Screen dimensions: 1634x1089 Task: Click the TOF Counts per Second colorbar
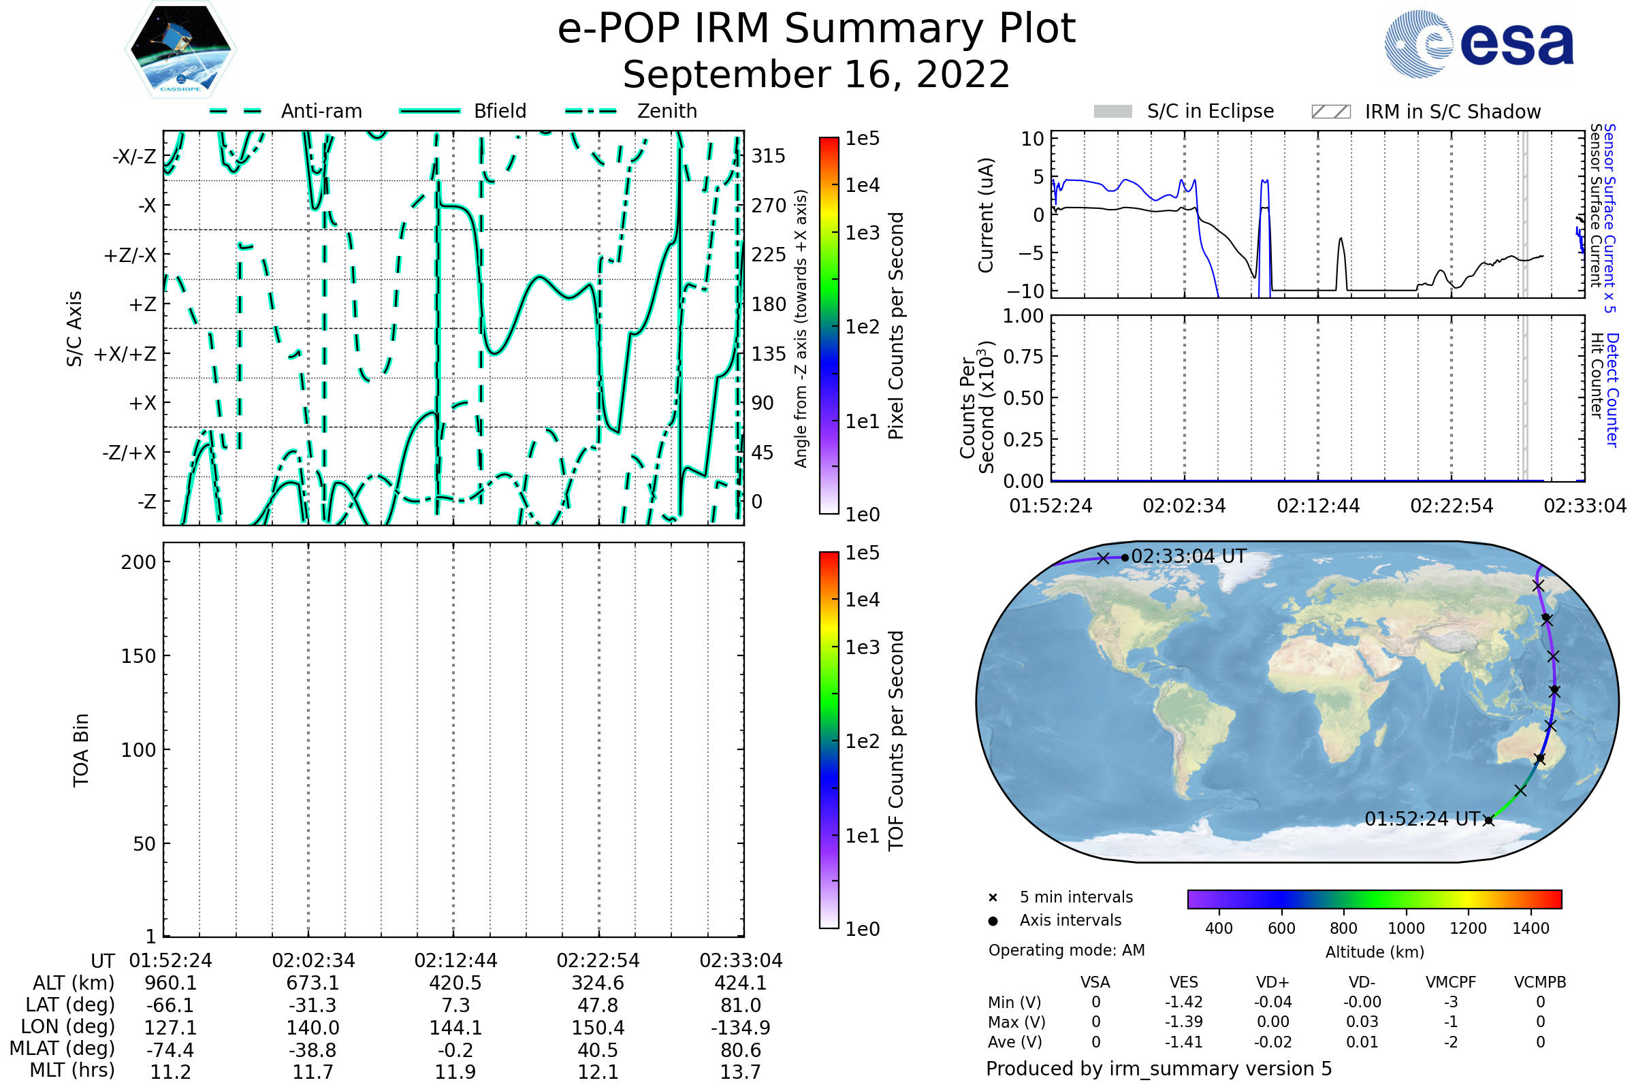pyautogui.click(x=829, y=740)
